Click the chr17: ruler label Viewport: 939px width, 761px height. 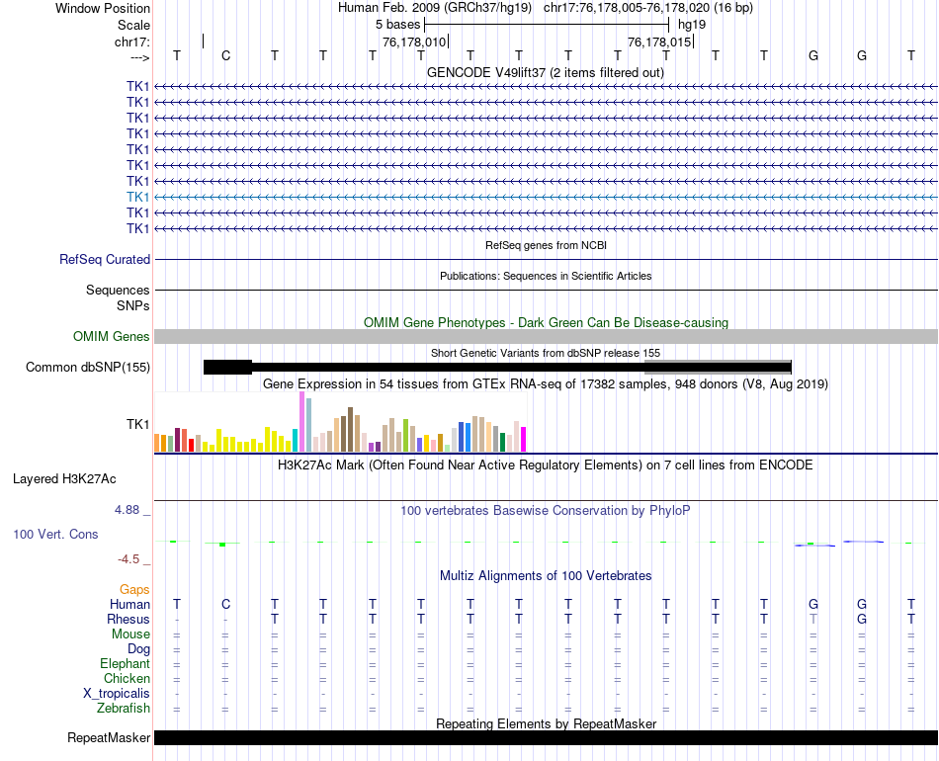click(x=132, y=42)
